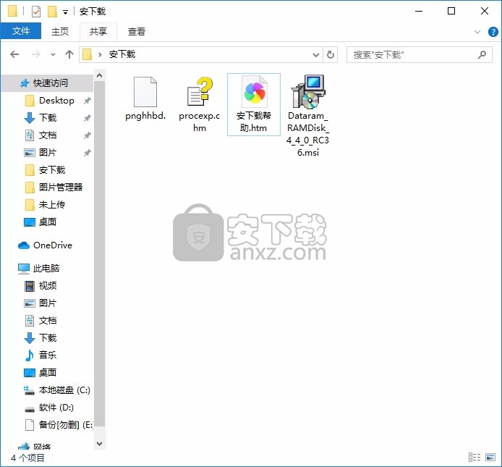Open pinned 下载 in quick access
Screen dimensions: 502x467
41,118
